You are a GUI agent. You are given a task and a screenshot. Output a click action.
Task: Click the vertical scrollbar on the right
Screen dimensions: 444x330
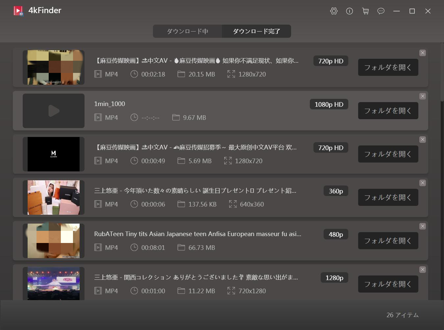[442, 76]
